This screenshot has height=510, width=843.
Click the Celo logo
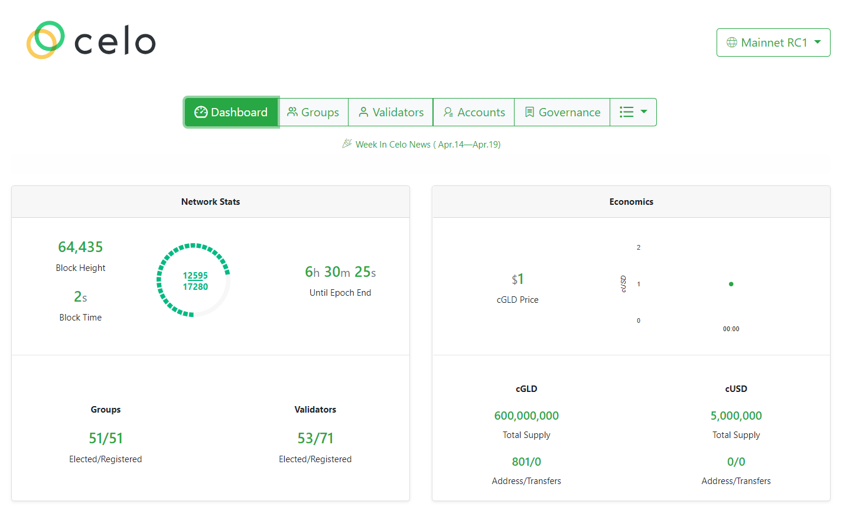pos(91,40)
